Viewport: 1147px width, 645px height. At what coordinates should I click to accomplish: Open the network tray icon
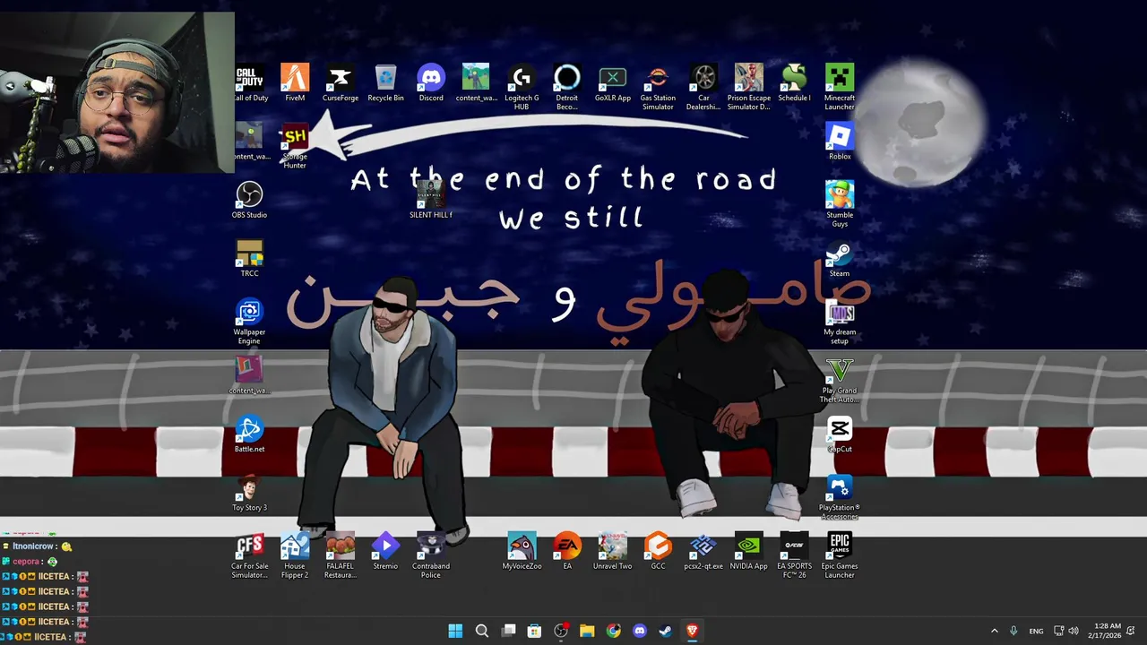(1059, 631)
